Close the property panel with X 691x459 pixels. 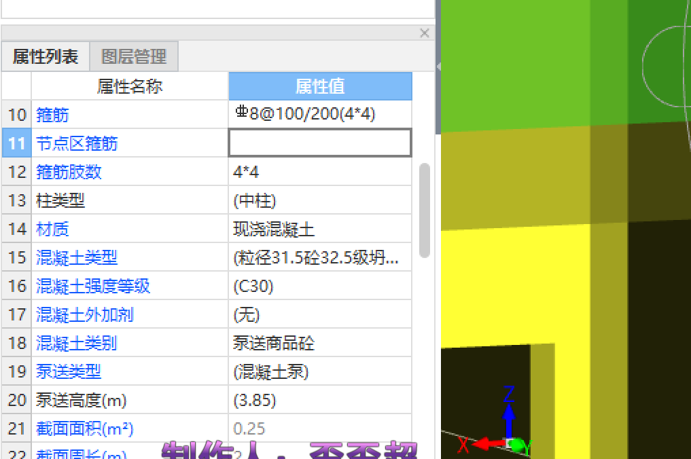coord(425,33)
